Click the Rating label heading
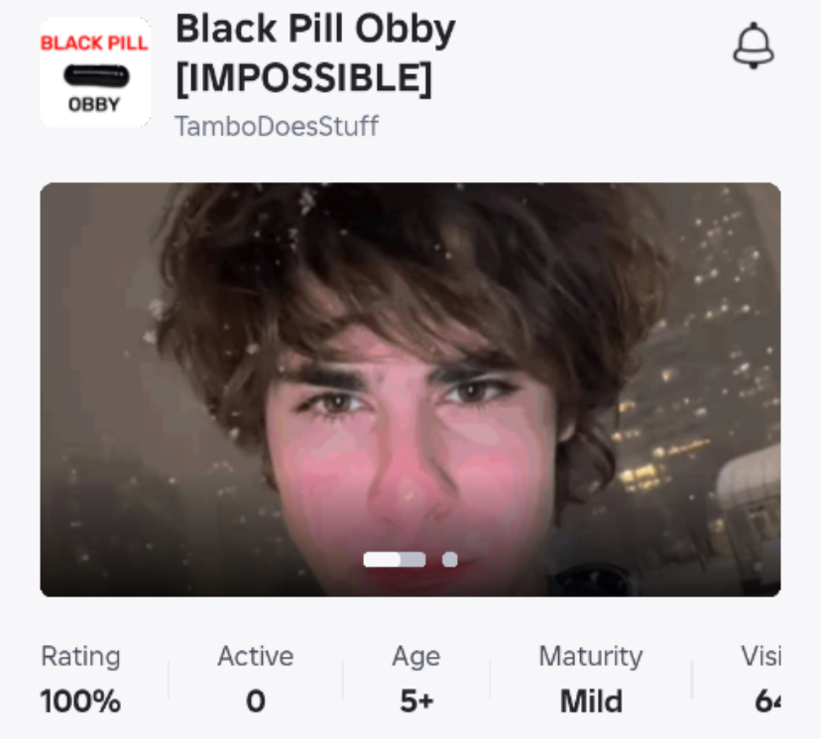 pos(80,656)
